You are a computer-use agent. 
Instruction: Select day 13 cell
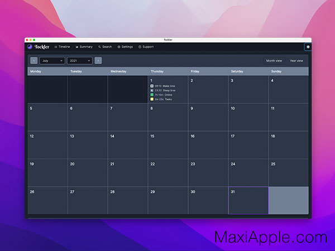pos(88,145)
